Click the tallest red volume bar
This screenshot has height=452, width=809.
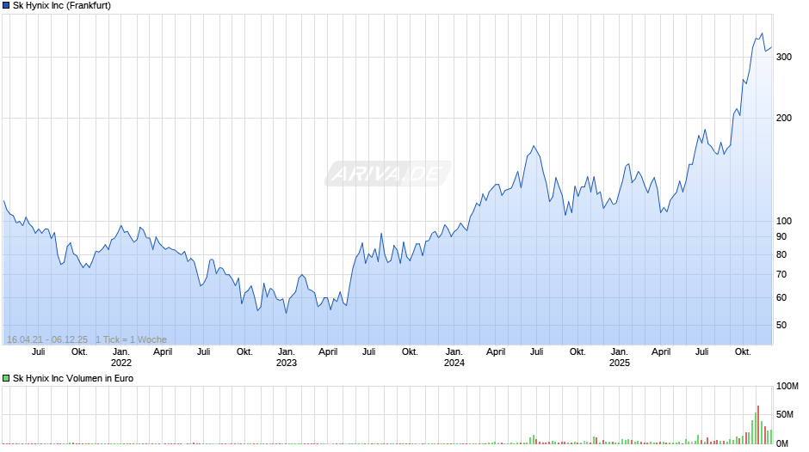pyautogui.click(x=758, y=425)
